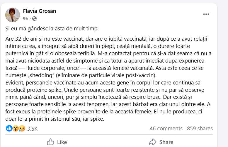View the 3.5K reactions list
228x147 pixels.
coord(32,129)
